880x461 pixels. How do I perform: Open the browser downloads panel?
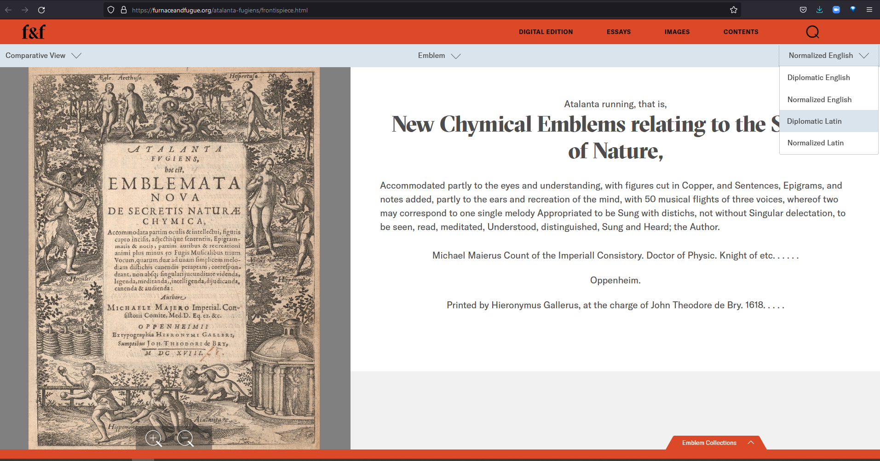click(820, 10)
